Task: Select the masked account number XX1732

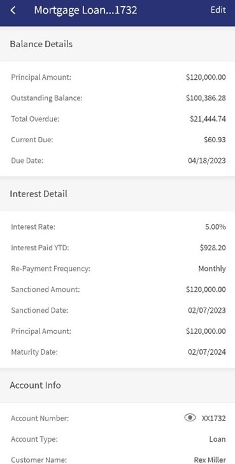Action: tap(214, 418)
